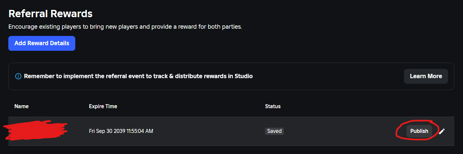The width and height of the screenshot is (463, 154).
Task: Click the Status column header
Action: click(273, 106)
